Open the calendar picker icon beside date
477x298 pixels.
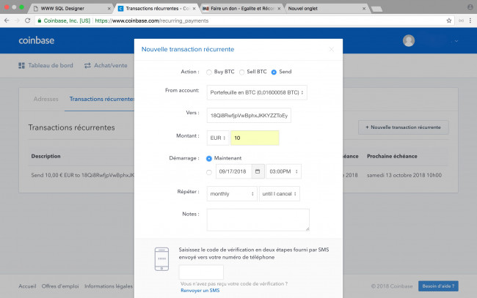coord(258,171)
